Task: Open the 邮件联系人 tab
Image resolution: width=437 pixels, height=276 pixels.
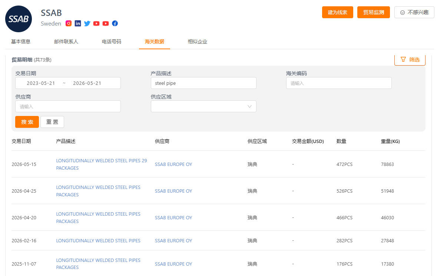Action: click(x=66, y=41)
